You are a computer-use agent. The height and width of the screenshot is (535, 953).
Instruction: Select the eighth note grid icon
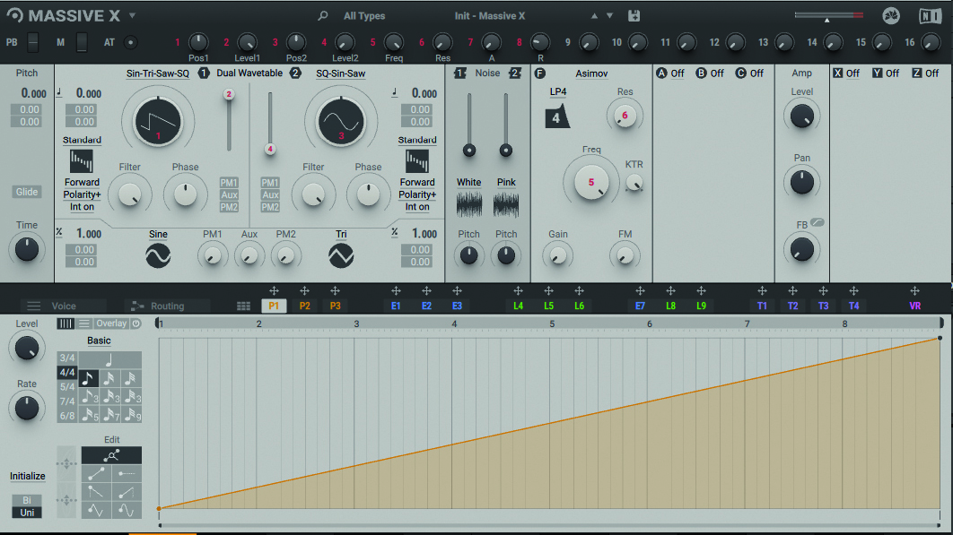tap(89, 379)
